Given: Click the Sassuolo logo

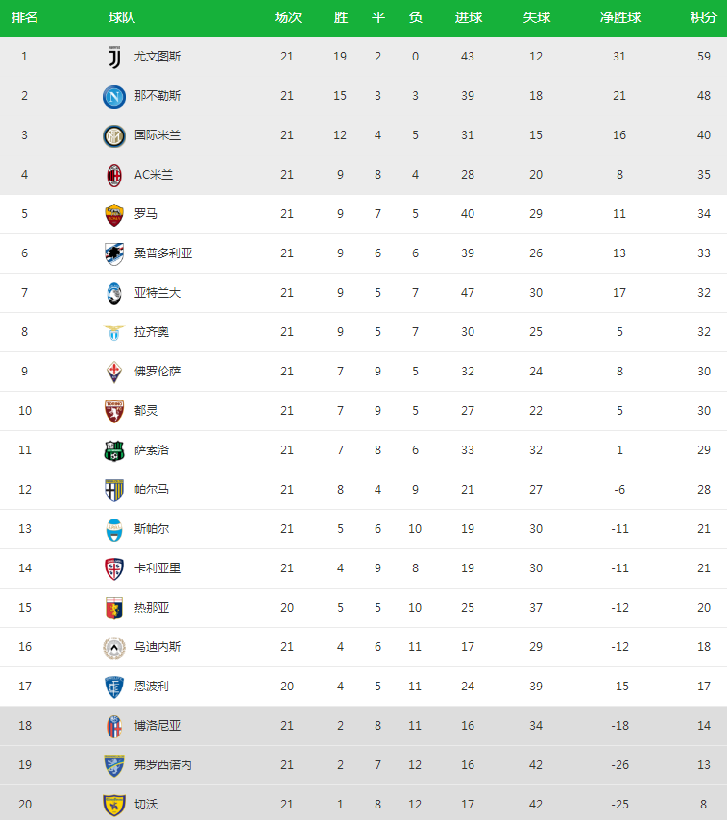Looking at the screenshot, I should coord(114,450).
